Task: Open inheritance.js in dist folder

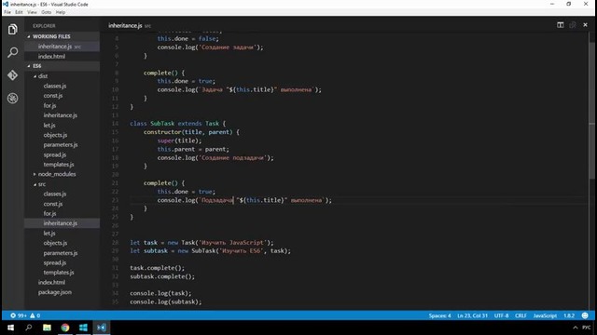Action: click(62, 115)
